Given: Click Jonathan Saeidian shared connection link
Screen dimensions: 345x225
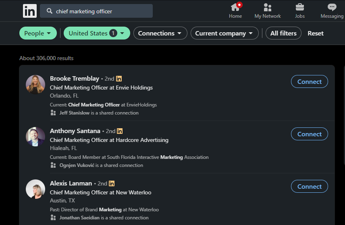Looking at the screenshot, I should [79, 217].
